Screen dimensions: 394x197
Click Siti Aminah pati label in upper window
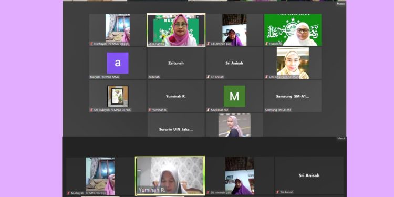point(221,44)
